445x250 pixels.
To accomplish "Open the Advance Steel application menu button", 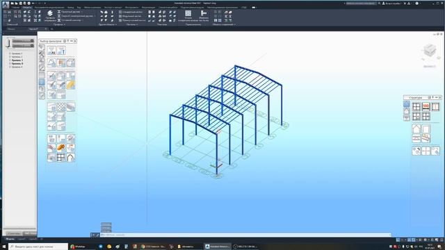I will (x=6, y=4).
